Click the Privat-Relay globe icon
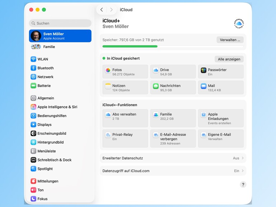This screenshot has width=276, height=207. [108, 135]
